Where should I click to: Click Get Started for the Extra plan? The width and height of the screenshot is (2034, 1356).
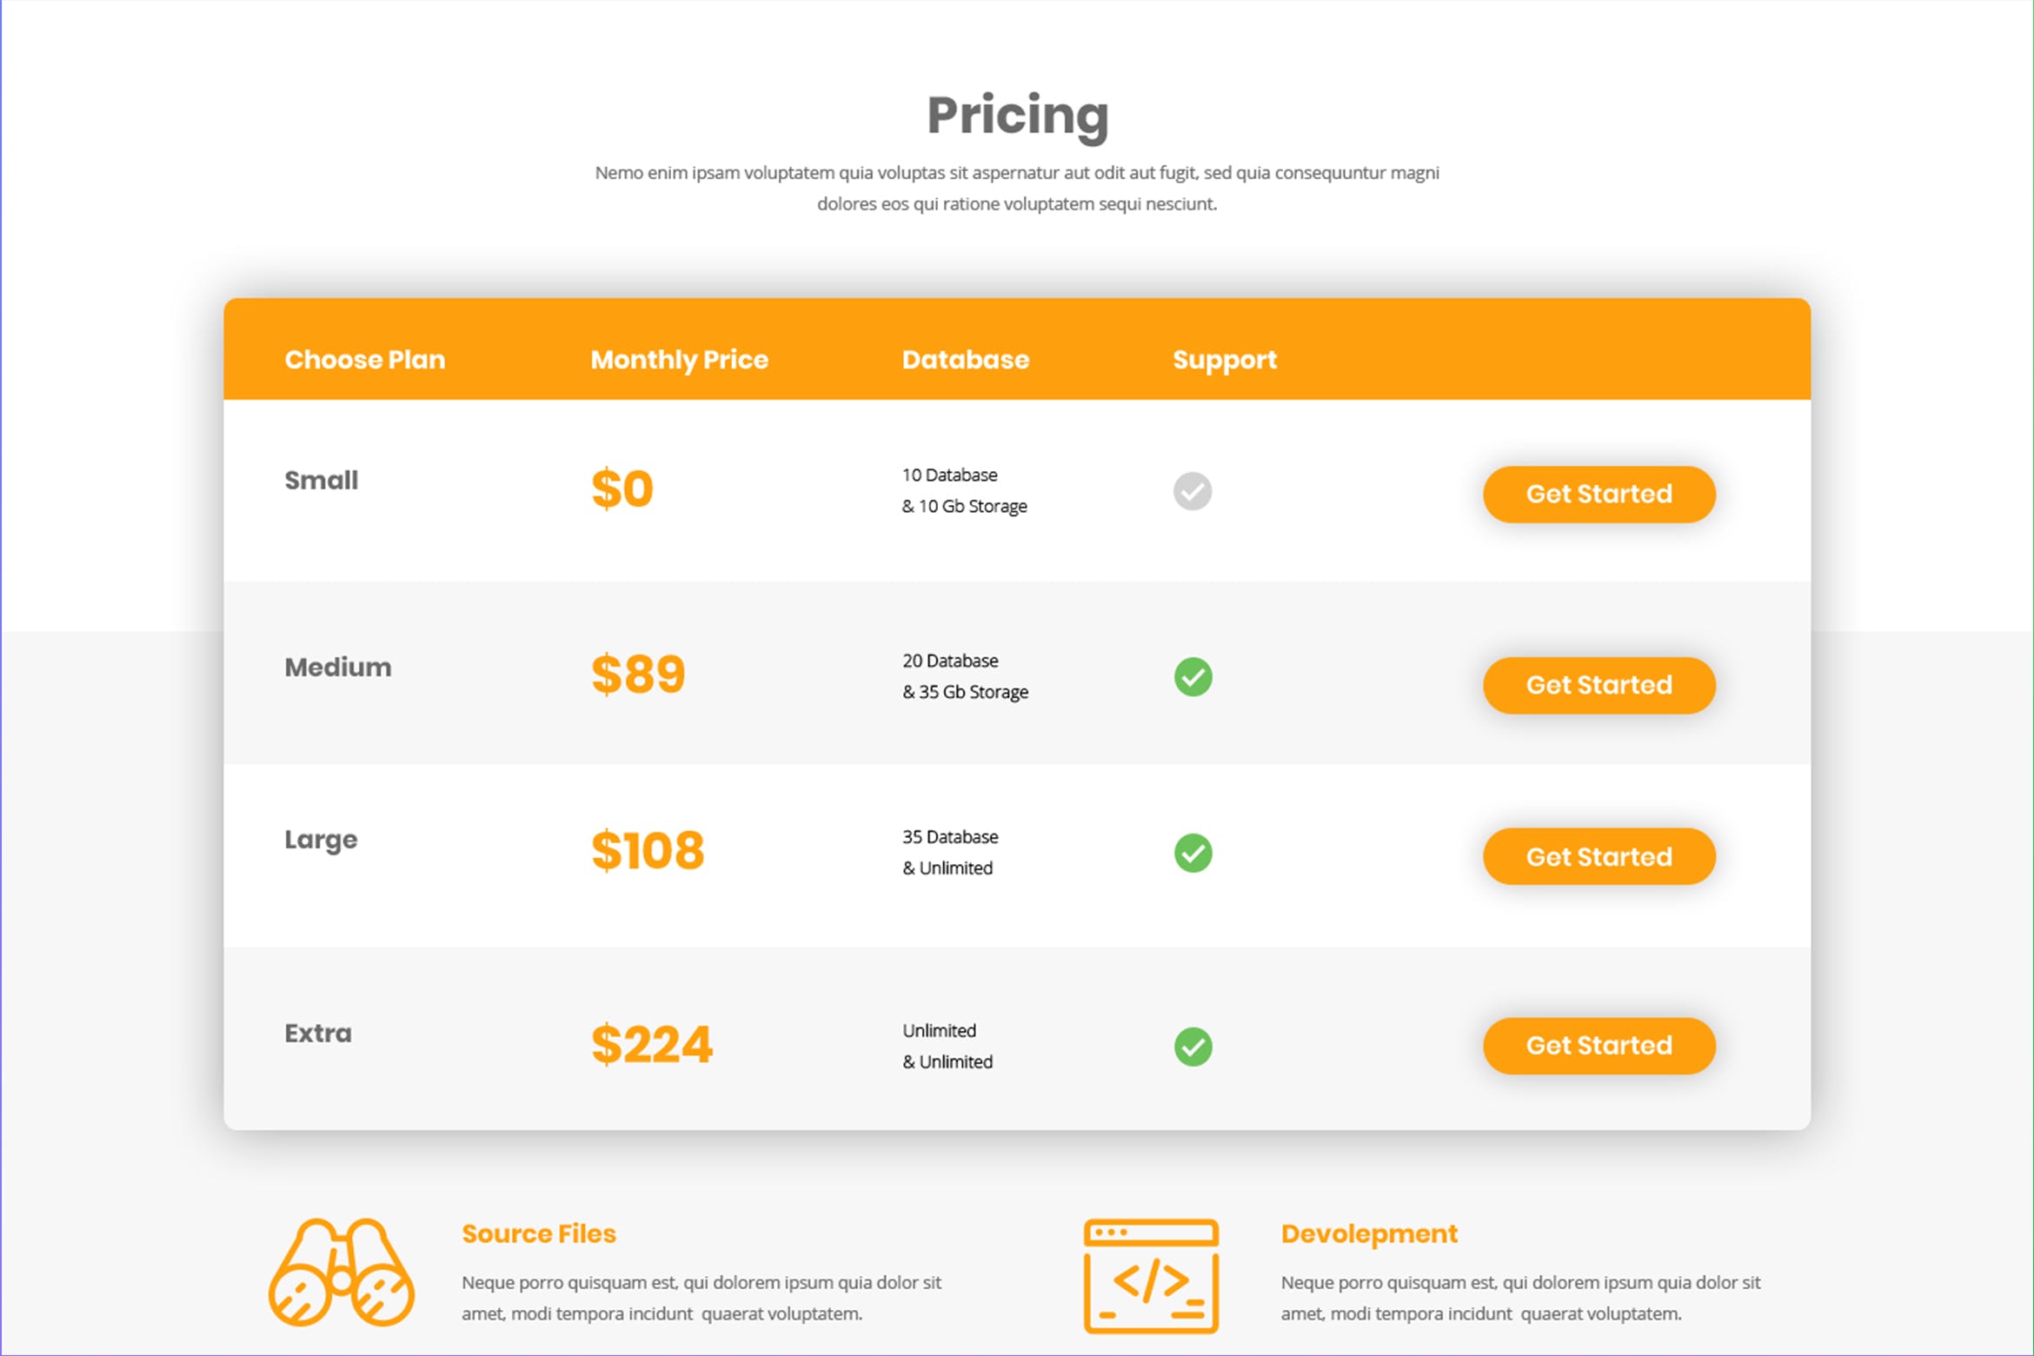click(x=1599, y=1046)
